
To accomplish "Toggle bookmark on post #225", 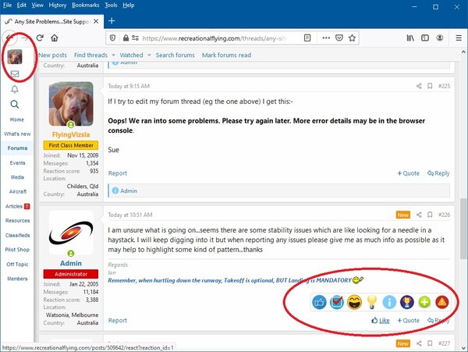I will (430, 86).
